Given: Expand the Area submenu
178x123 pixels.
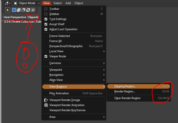Looking at the screenshot, I should click(x=74, y=117).
